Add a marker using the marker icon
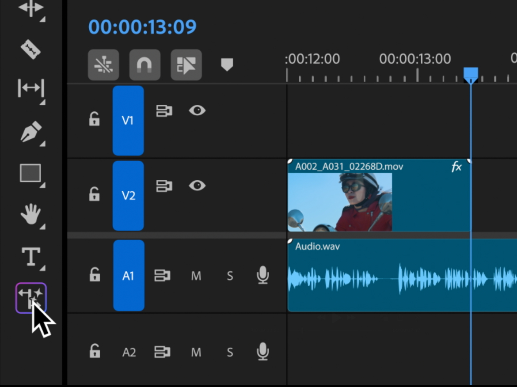 (x=227, y=65)
